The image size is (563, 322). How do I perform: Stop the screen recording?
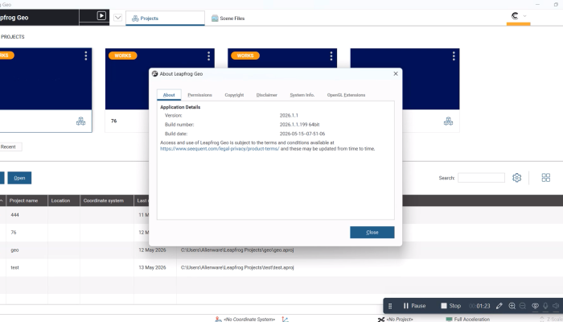click(451, 306)
